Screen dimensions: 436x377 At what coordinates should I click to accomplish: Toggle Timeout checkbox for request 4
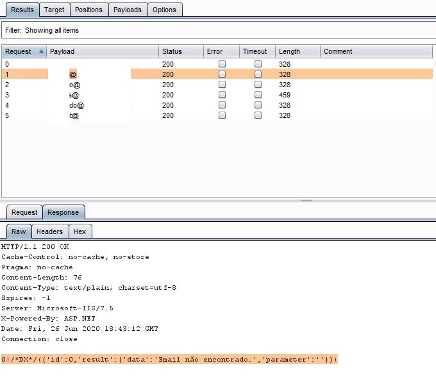258,105
